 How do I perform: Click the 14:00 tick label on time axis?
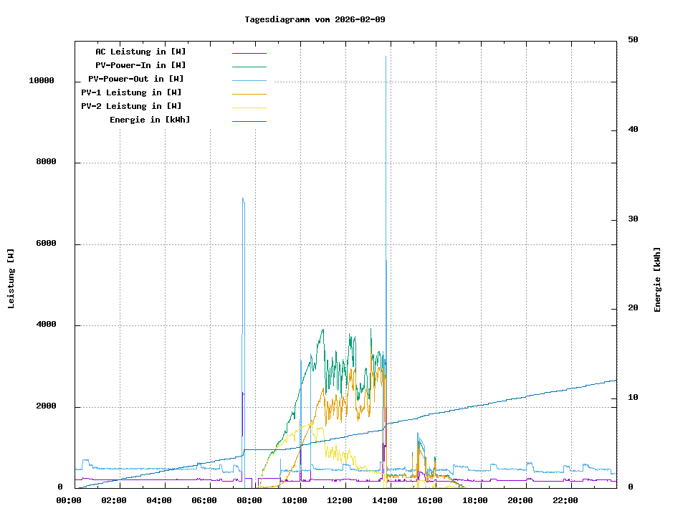click(385, 500)
